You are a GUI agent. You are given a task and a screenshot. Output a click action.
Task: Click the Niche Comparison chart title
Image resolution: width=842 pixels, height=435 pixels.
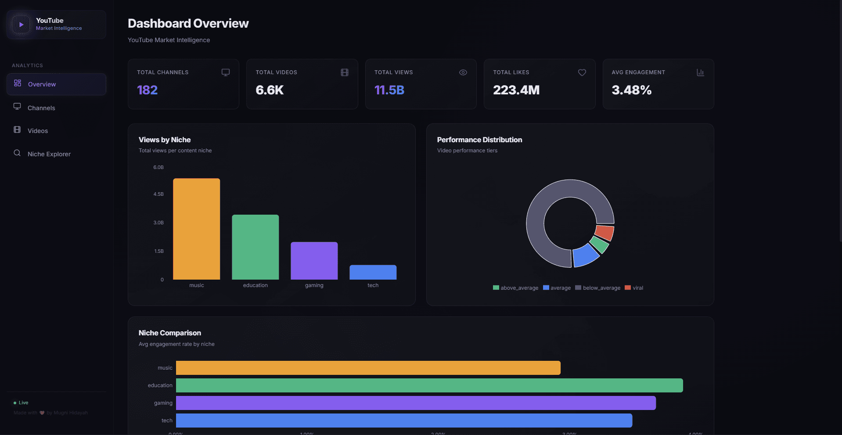[170, 333]
